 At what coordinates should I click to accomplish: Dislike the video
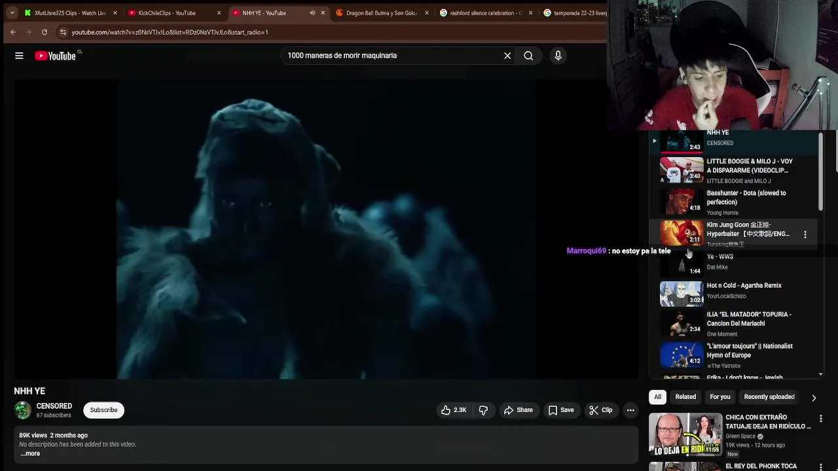click(483, 410)
